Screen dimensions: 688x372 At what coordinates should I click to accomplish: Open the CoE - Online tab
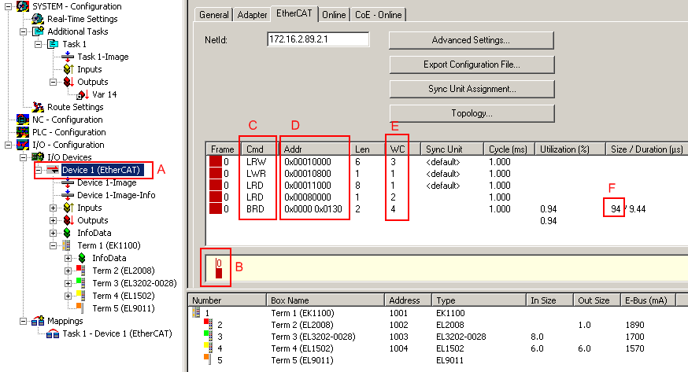tap(378, 15)
